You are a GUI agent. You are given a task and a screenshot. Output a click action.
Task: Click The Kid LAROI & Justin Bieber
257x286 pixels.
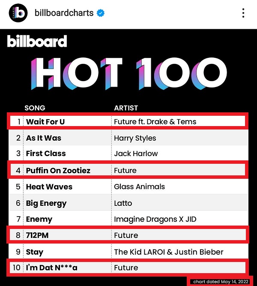tap(169, 252)
